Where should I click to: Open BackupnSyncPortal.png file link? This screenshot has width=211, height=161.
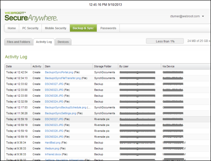click(x=59, y=72)
